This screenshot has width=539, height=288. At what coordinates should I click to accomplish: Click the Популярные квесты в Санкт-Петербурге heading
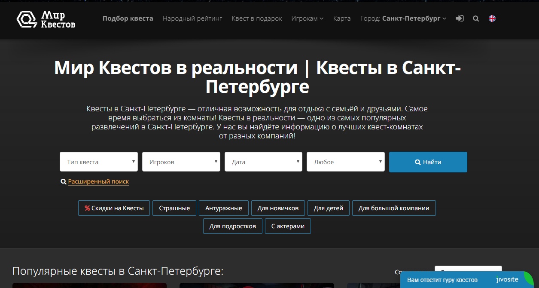[118, 271]
